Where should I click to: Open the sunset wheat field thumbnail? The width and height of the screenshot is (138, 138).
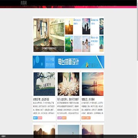click(x=69, y=26)
